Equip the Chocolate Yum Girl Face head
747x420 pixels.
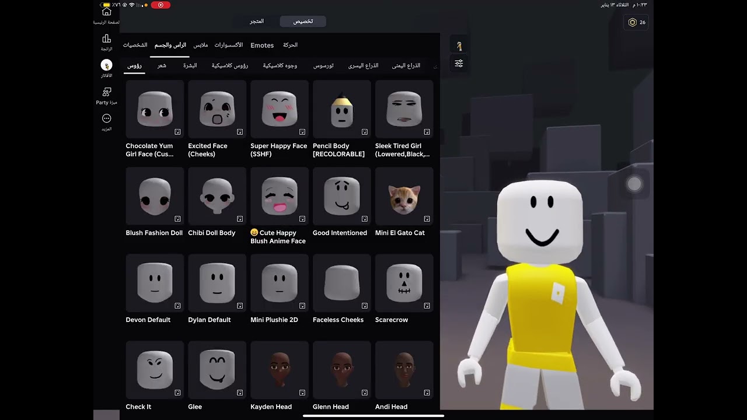point(155,109)
